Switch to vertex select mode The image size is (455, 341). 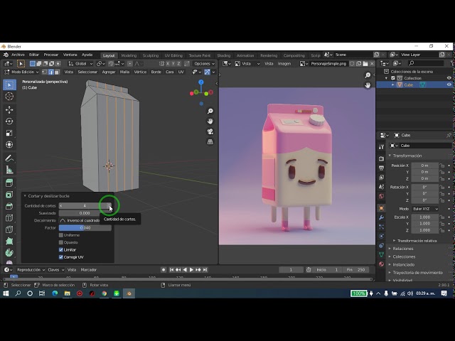click(44, 72)
